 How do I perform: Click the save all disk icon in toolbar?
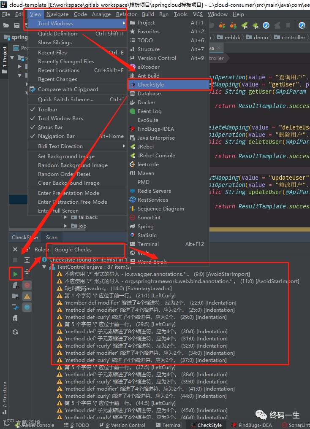[x=17, y=25]
